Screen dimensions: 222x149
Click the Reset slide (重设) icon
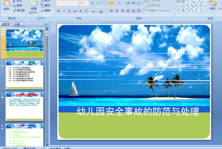coord(42,6)
